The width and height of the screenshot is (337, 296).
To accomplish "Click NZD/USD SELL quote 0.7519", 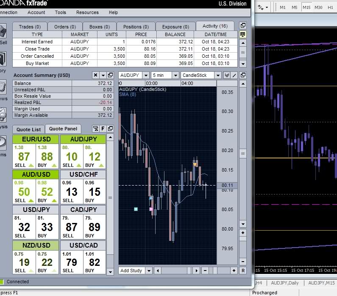I will coord(24,262).
